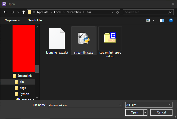Go back with the left arrow
This screenshot has width=177, height=119.
pos(5,12)
